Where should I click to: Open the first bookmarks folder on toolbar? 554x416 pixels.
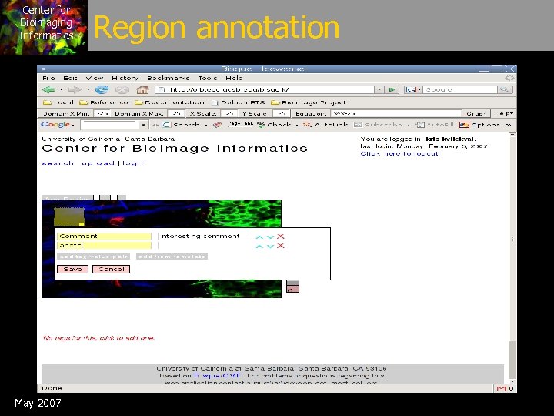pos(58,102)
